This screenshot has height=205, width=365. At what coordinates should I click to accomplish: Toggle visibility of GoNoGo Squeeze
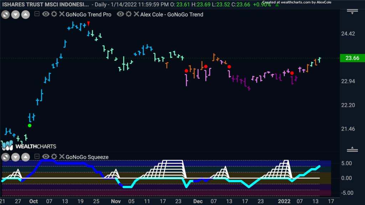(x=46, y=157)
